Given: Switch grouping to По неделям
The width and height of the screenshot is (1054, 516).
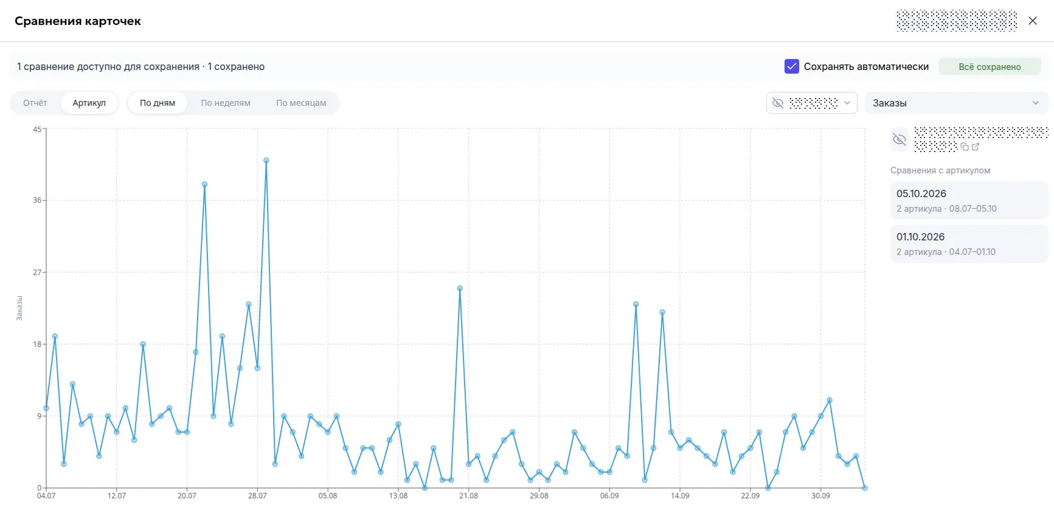Looking at the screenshot, I should coord(226,103).
